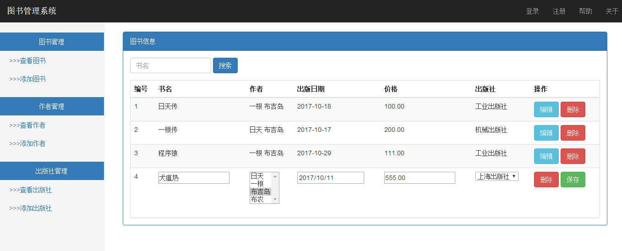Click the price 111.00
Viewport: 622px width, 251px height.
pyautogui.click(x=394, y=153)
